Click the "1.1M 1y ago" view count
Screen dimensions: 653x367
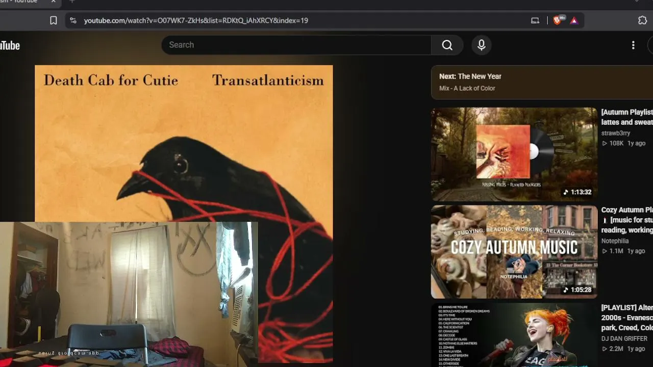click(x=623, y=251)
